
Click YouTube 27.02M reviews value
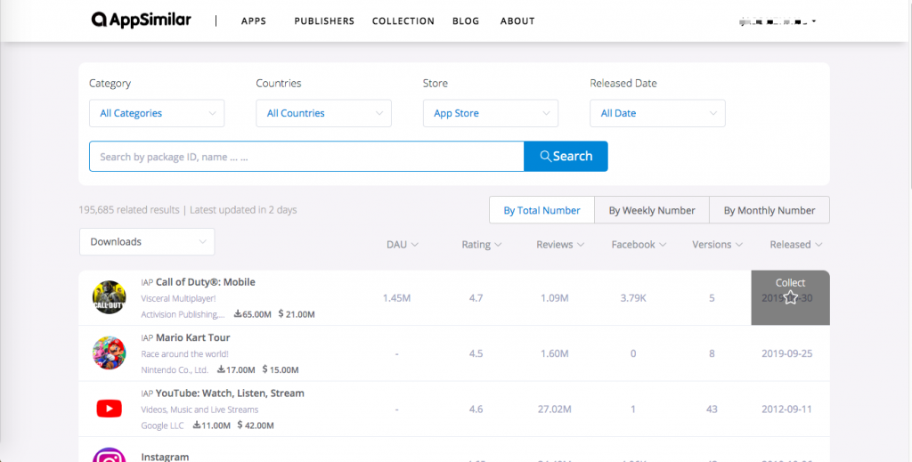point(554,409)
